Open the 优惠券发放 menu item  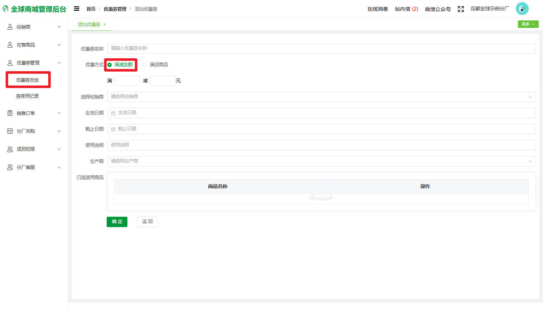point(28,80)
